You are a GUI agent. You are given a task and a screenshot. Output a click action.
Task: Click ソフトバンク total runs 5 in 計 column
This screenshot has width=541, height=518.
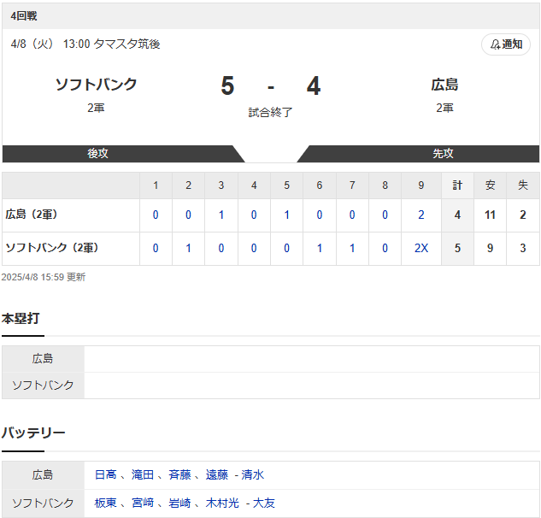457,248
